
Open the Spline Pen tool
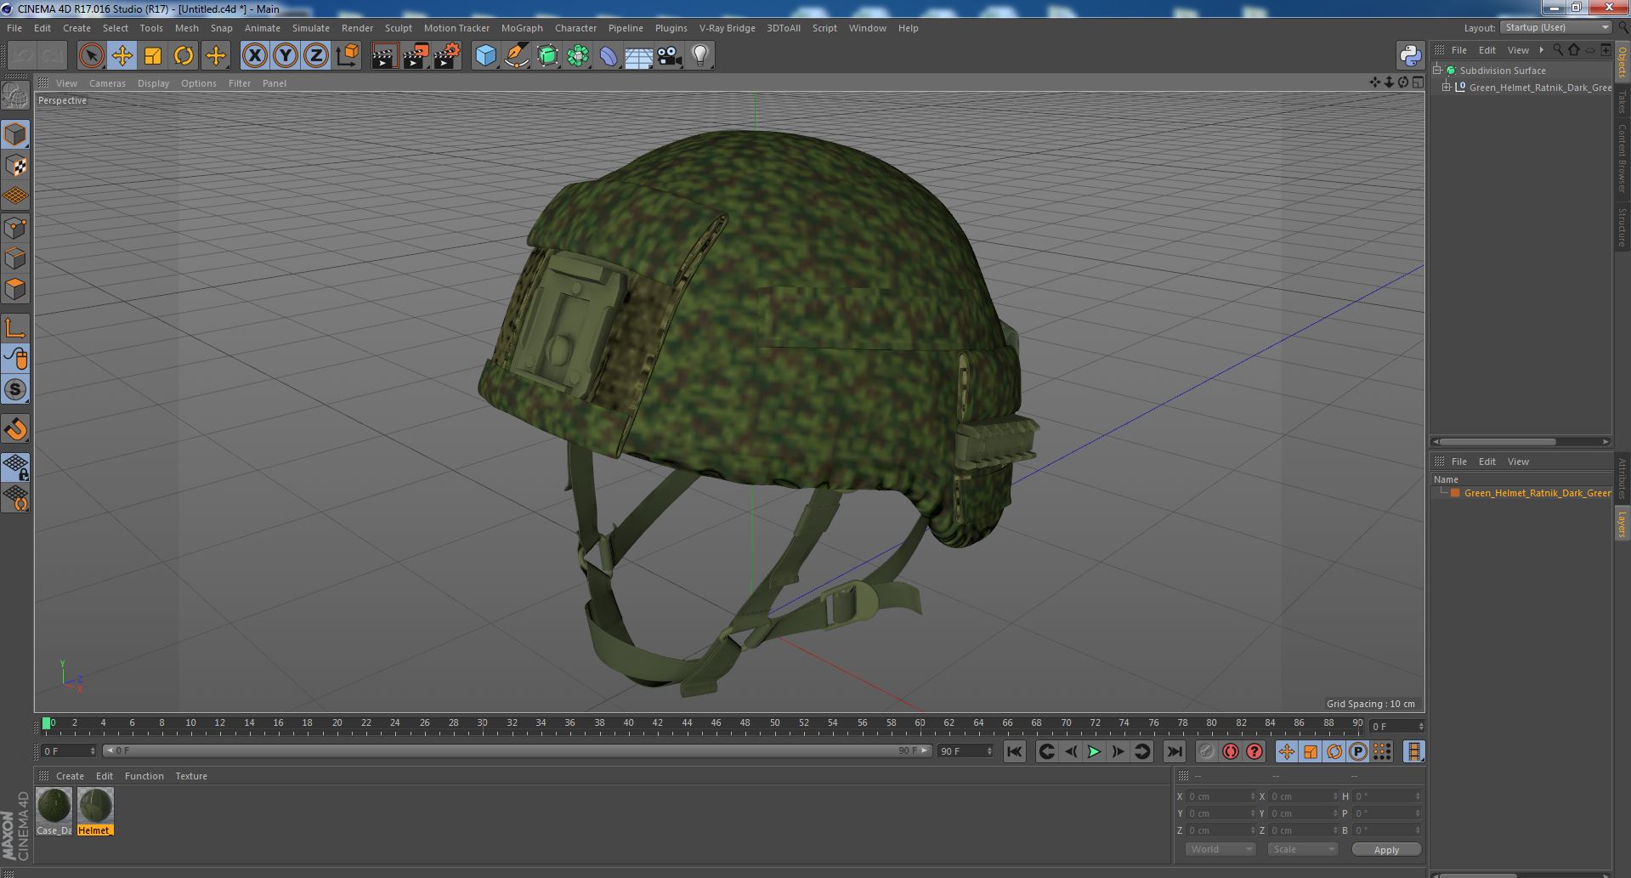516,56
